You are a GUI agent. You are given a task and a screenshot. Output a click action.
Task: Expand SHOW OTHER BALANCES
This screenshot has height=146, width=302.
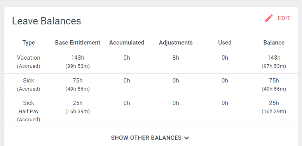point(150,138)
